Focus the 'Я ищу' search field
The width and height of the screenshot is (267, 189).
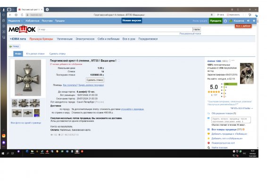click(x=115, y=29)
